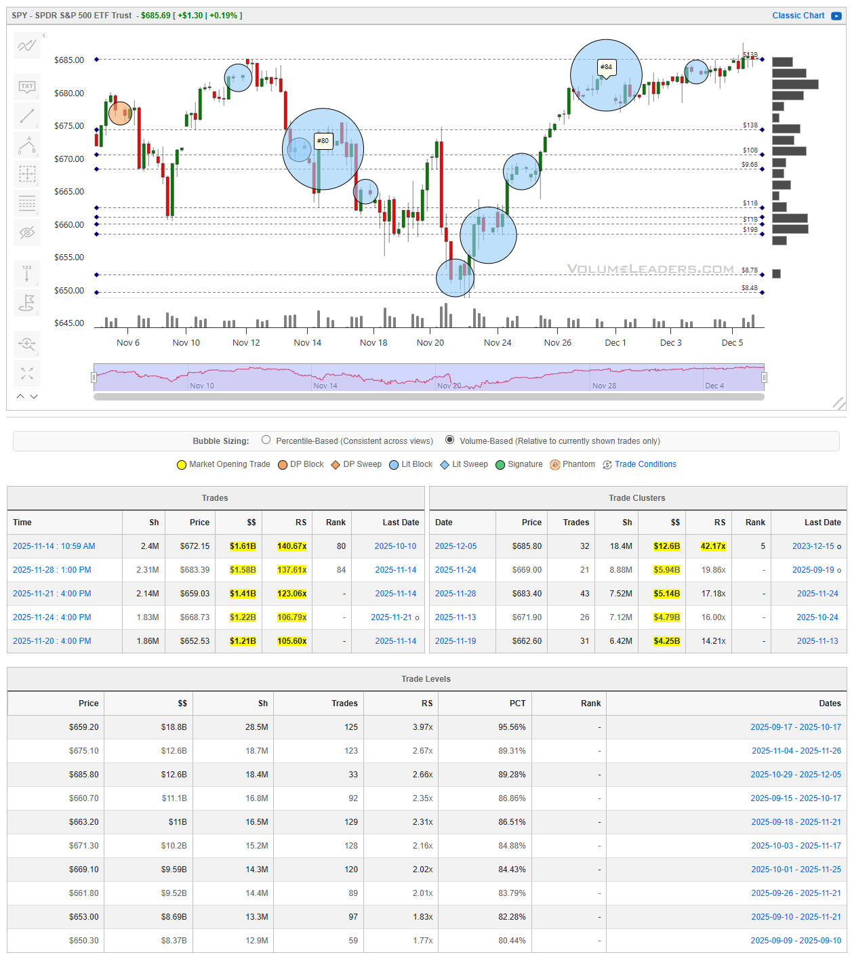Click the 140.67x RS value
This screenshot has height=959, width=850.
point(292,546)
